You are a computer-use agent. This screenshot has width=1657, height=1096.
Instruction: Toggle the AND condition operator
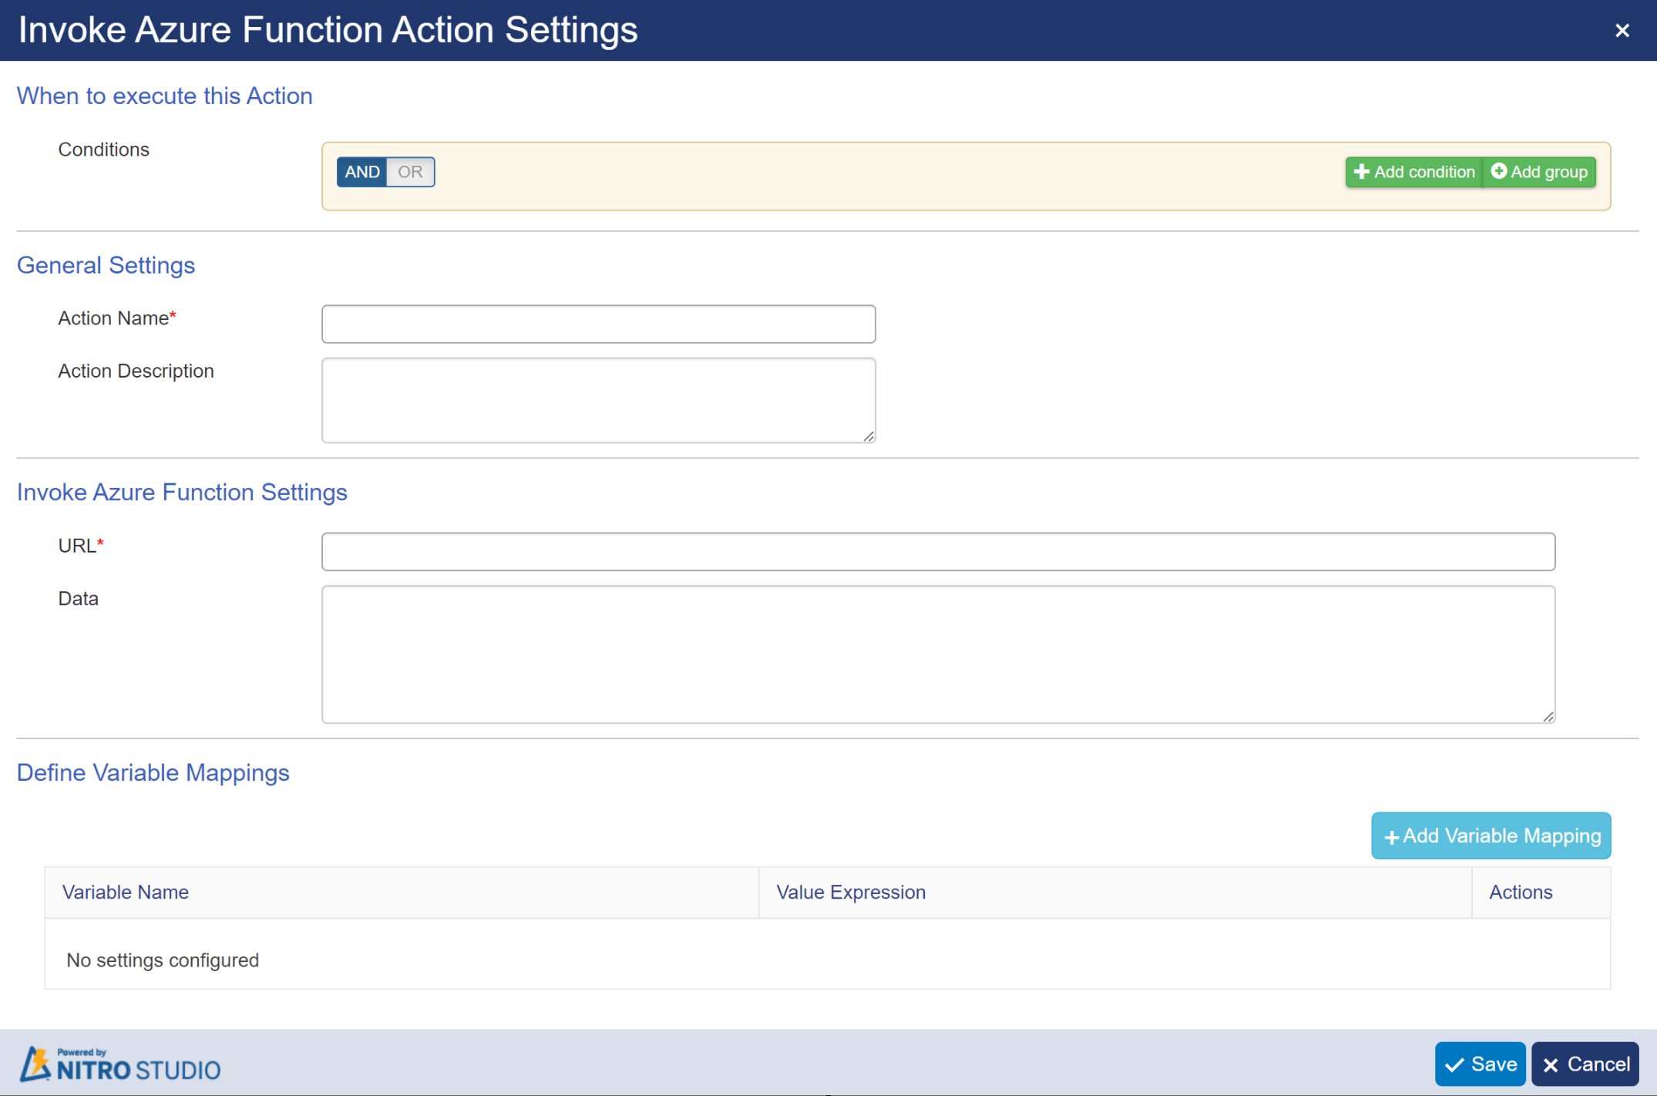click(362, 171)
